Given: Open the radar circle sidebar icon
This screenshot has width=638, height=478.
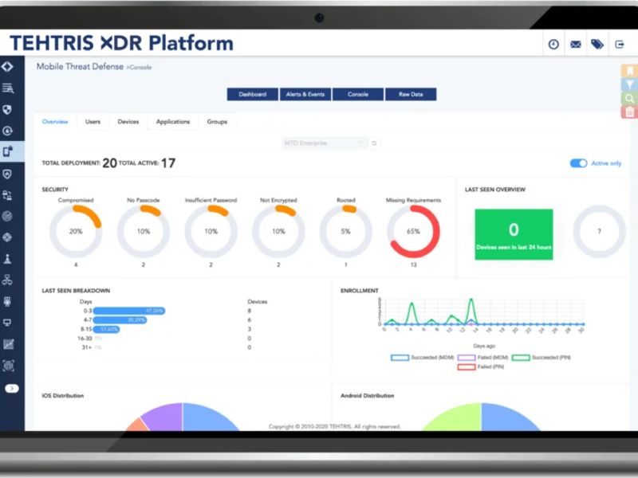Looking at the screenshot, I should (x=7, y=217).
